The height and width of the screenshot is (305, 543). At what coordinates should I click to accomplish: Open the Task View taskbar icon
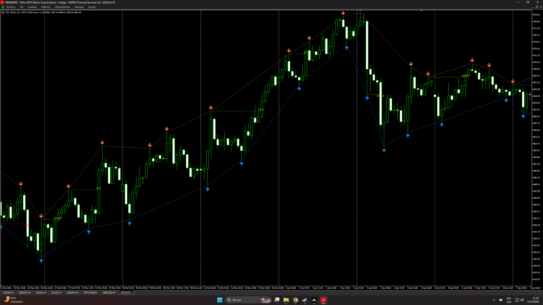[x=277, y=300]
